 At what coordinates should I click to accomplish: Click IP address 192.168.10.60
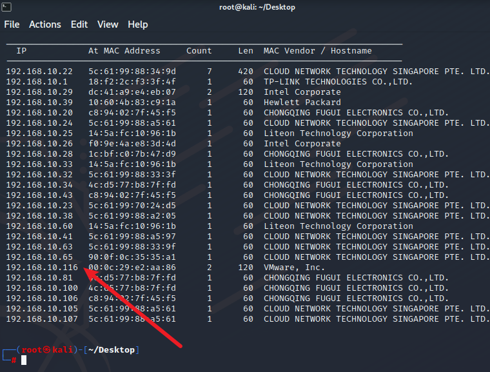tap(39, 226)
